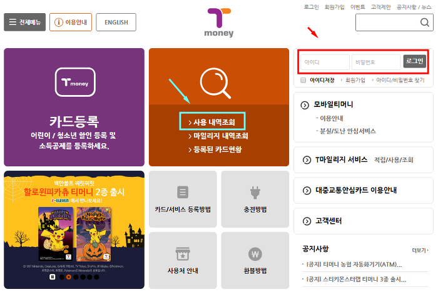The height and width of the screenshot is (292, 438).
Task: Open notice 스티키몬스터랩 티머니 3종 출시
Action: pos(356,279)
